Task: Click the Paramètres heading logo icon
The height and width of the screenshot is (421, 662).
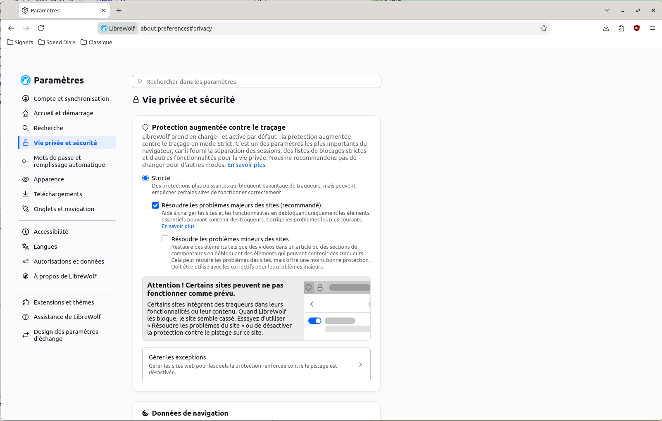Action: tap(26, 80)
